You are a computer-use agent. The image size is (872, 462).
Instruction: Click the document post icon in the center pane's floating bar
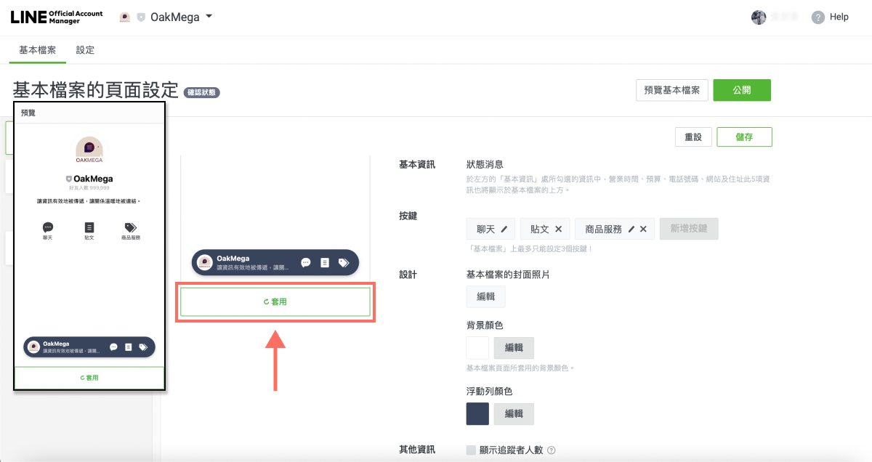click(x=325, y=262)
